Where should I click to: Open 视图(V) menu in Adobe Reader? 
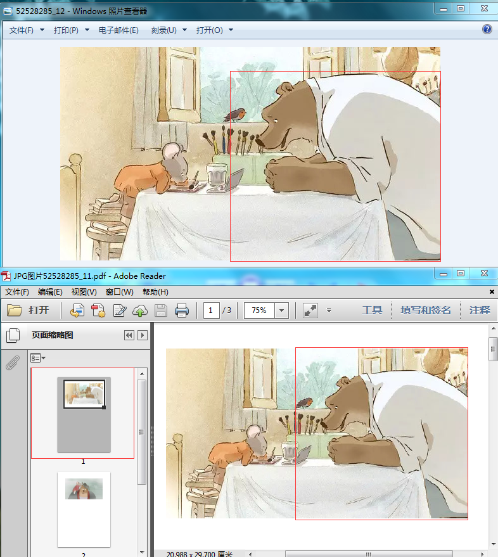tap(84, 292)
